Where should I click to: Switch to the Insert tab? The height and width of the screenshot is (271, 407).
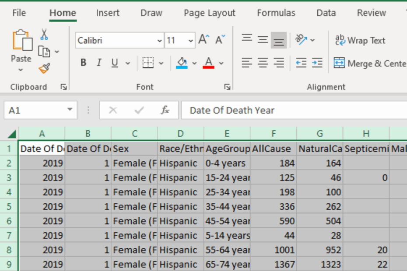click(x=108, y=13)
